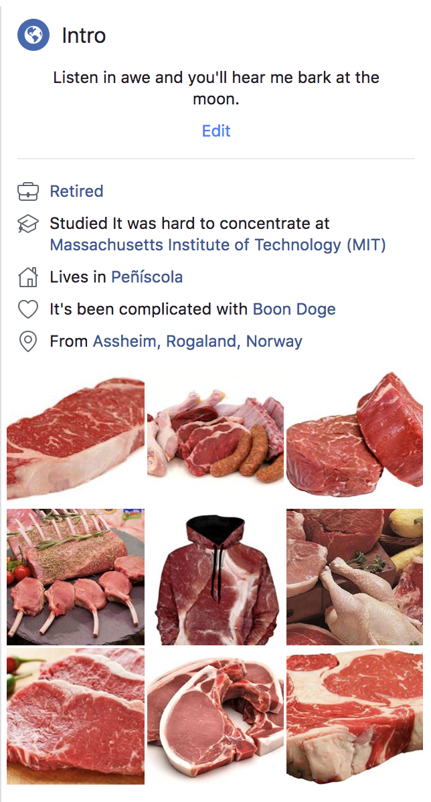Open Massachusetts Institute of Technology link
The width and height of the screenshot is (431, 802).
click(x=218, y=245)
